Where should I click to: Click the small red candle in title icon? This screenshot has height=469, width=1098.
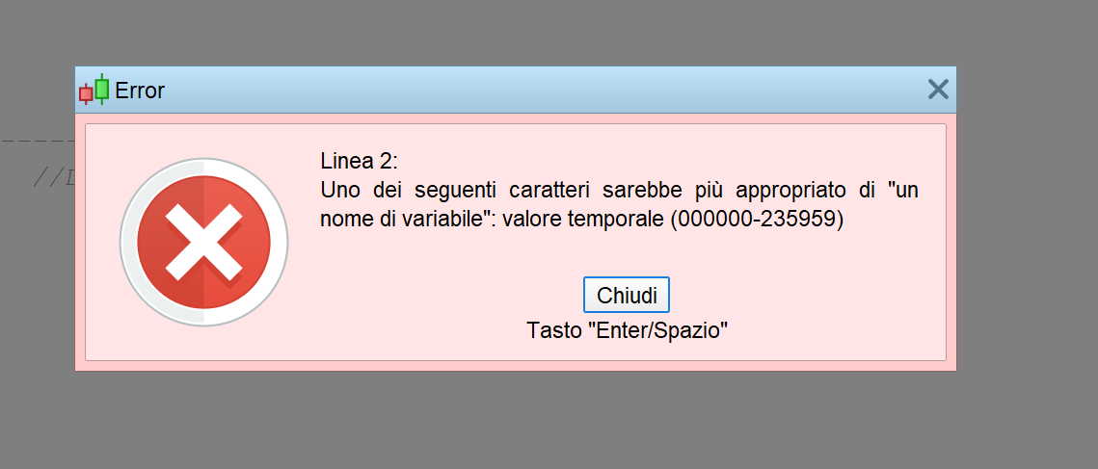point(85,93)
